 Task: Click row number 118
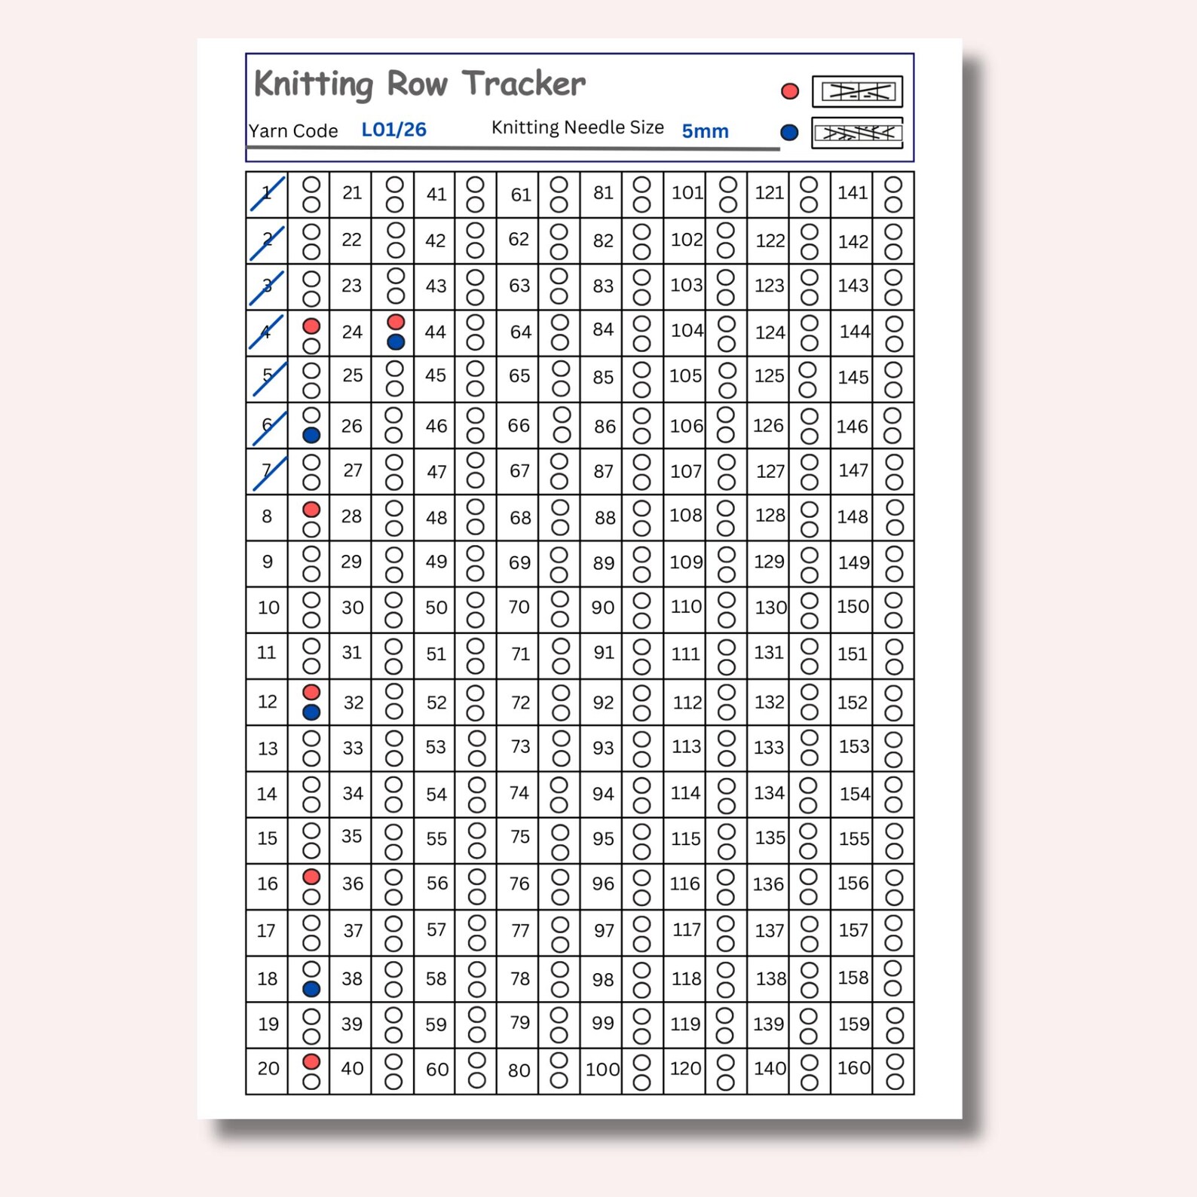click(687, 978)
